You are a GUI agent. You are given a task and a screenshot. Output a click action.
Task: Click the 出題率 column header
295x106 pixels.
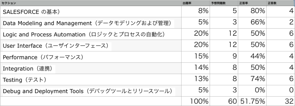coord(196,3)
